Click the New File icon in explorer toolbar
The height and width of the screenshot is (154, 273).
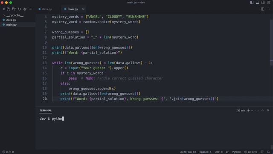point(9,9)
